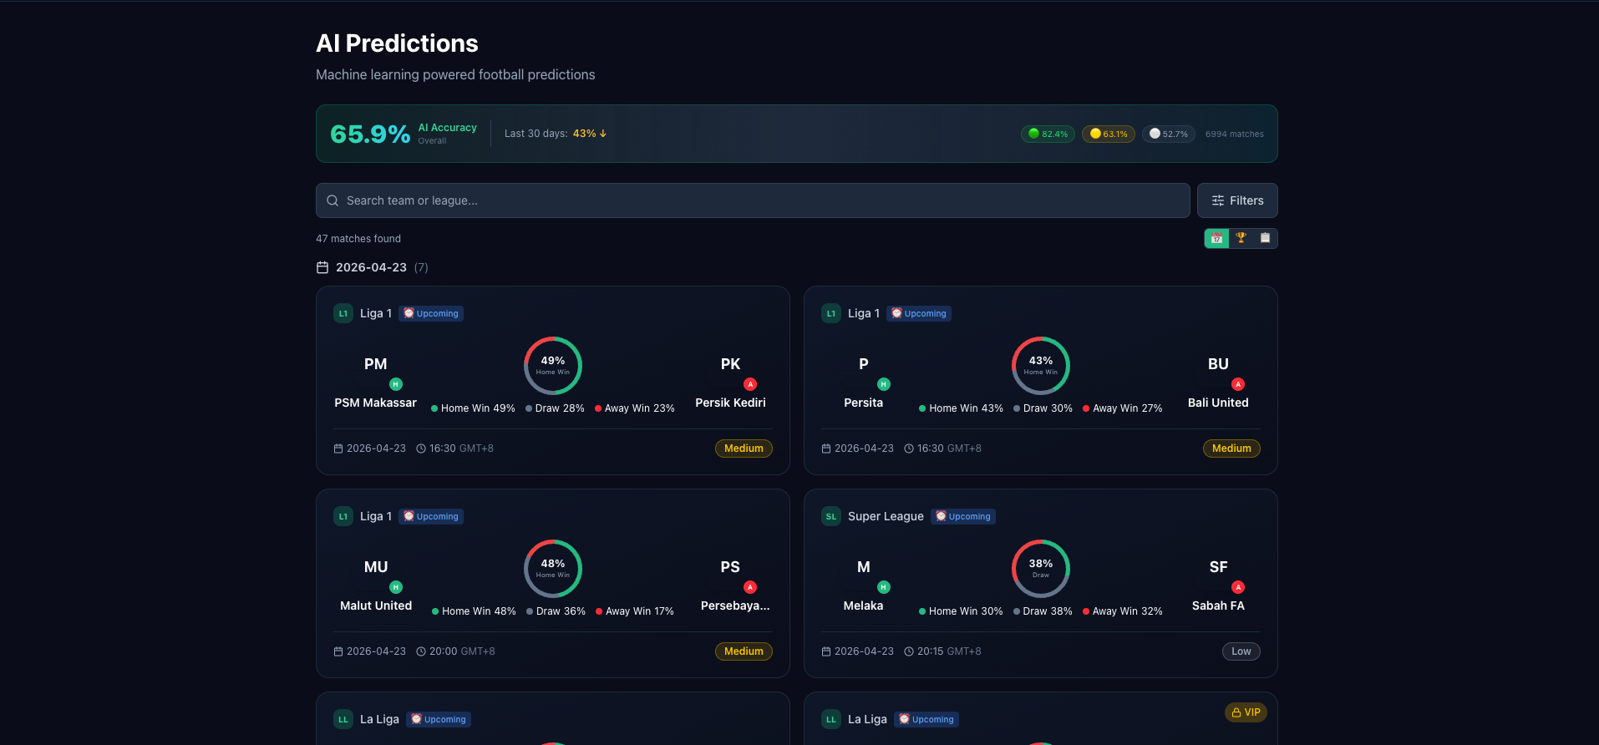Click Upcoming status tag on Persita card

click(x=919, y=313)
